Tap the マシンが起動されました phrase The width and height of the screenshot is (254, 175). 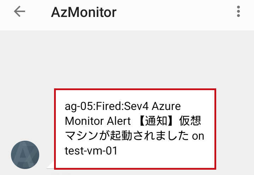tap(127, 136)
